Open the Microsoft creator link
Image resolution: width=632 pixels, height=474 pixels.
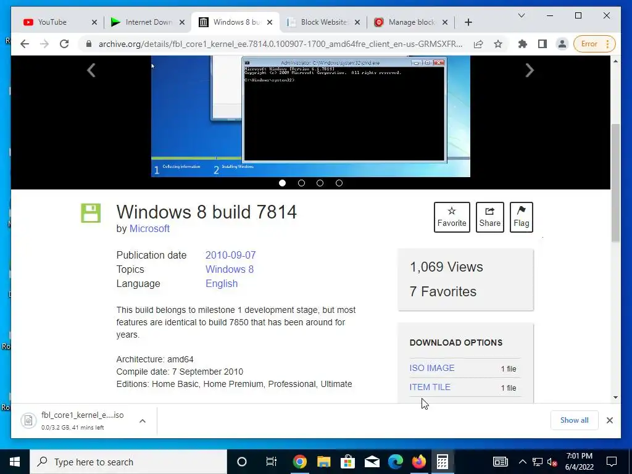[149, 228]
